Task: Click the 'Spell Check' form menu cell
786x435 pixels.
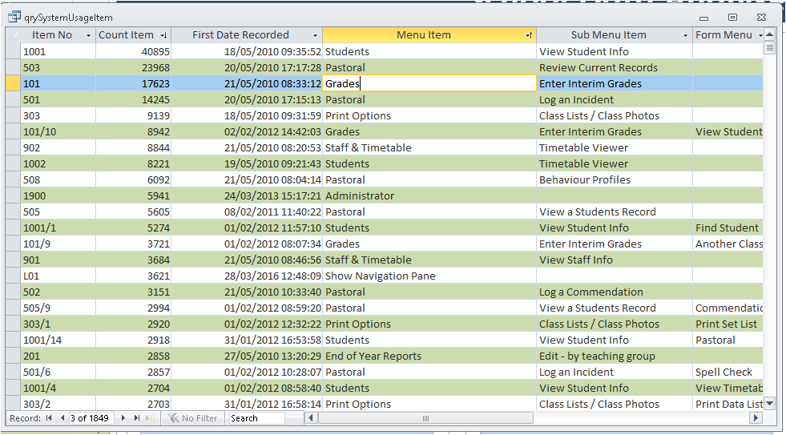Action: [x=728, y=372]
